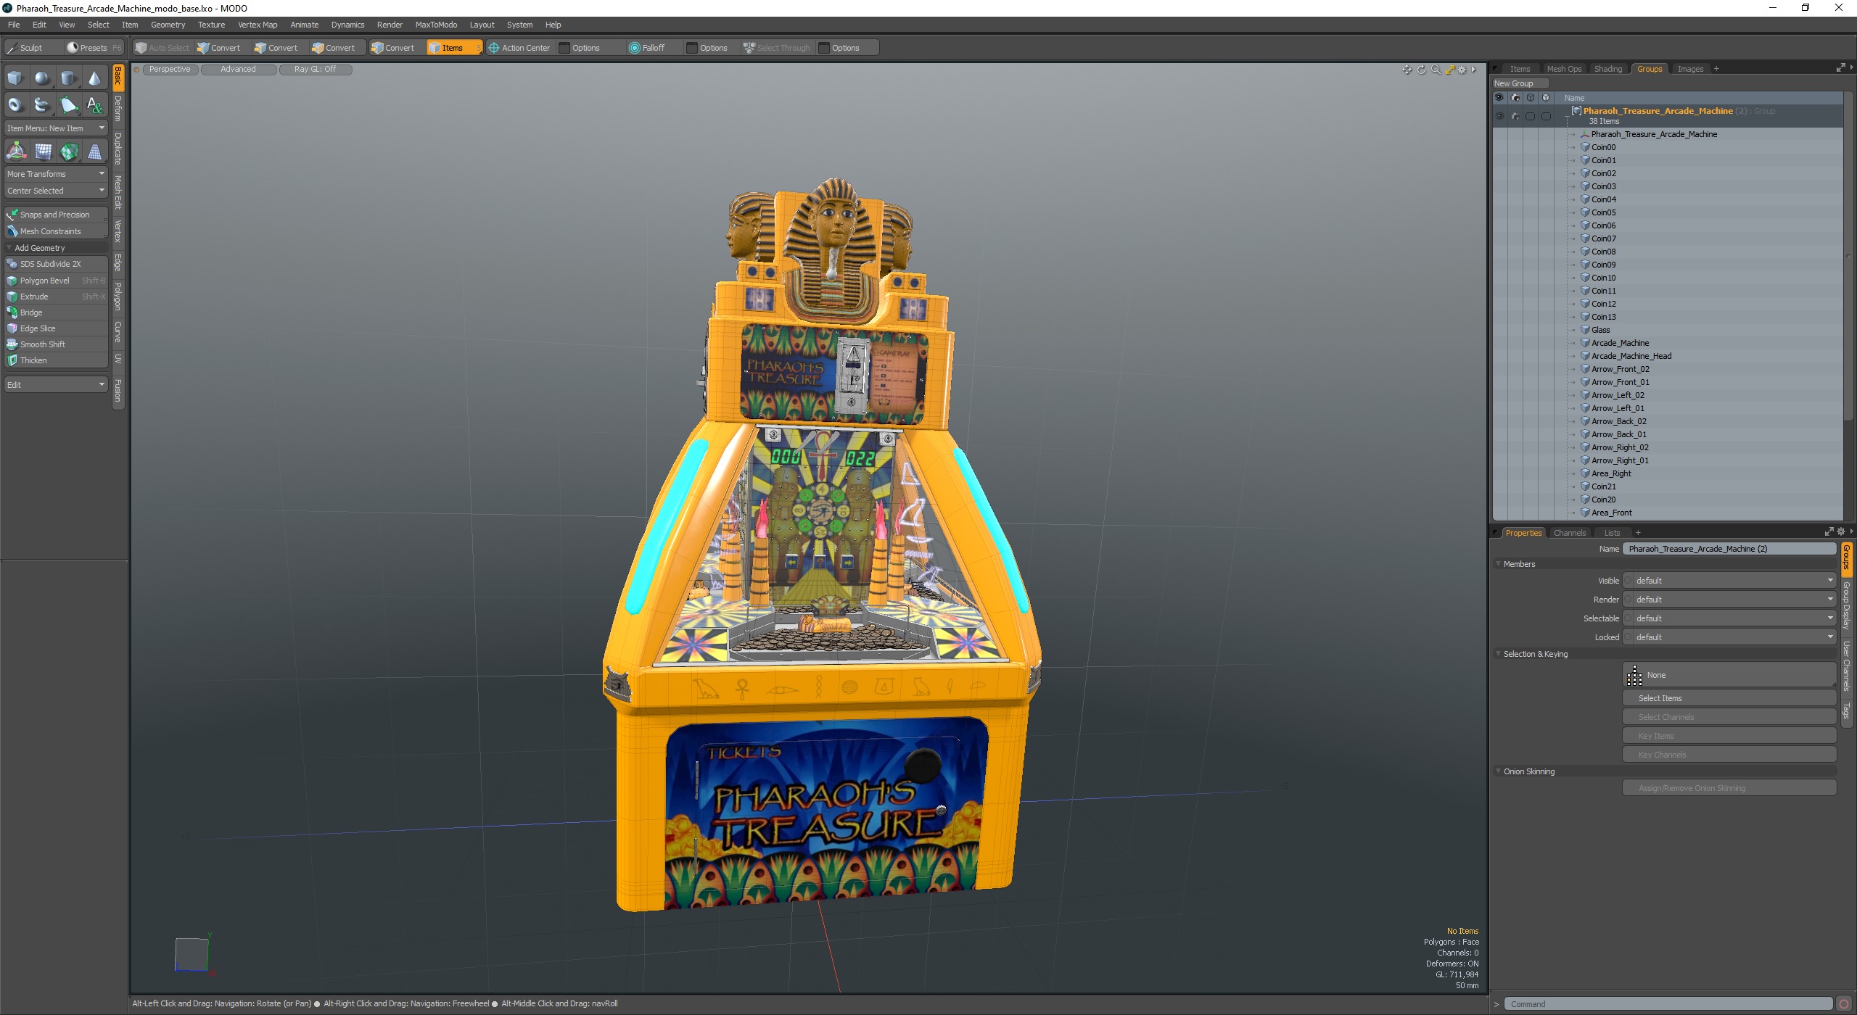
Task: Add a cube primitive from the Basic tools
Action: 15,78
